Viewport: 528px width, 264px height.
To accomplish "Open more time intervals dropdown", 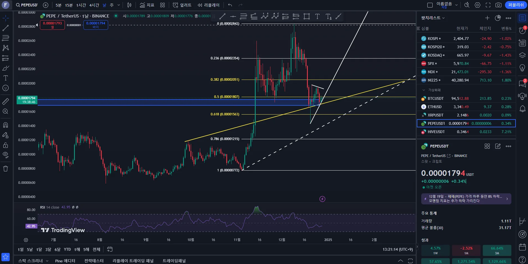I will point(119,5).
